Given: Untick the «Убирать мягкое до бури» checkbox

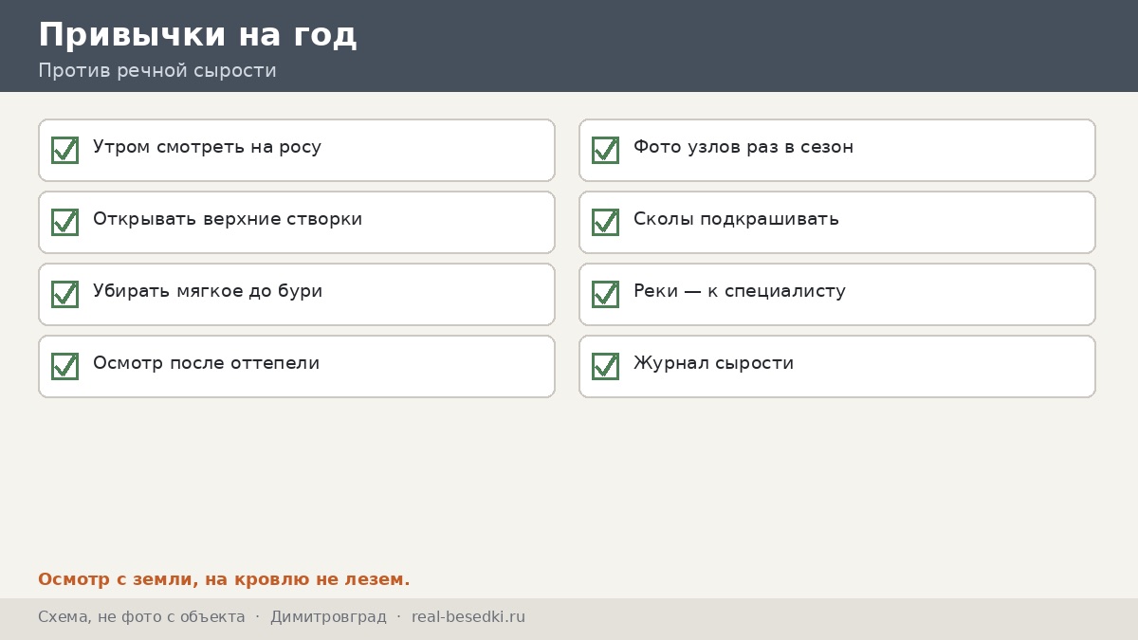Looking at the screenshot, I should 64,294.
